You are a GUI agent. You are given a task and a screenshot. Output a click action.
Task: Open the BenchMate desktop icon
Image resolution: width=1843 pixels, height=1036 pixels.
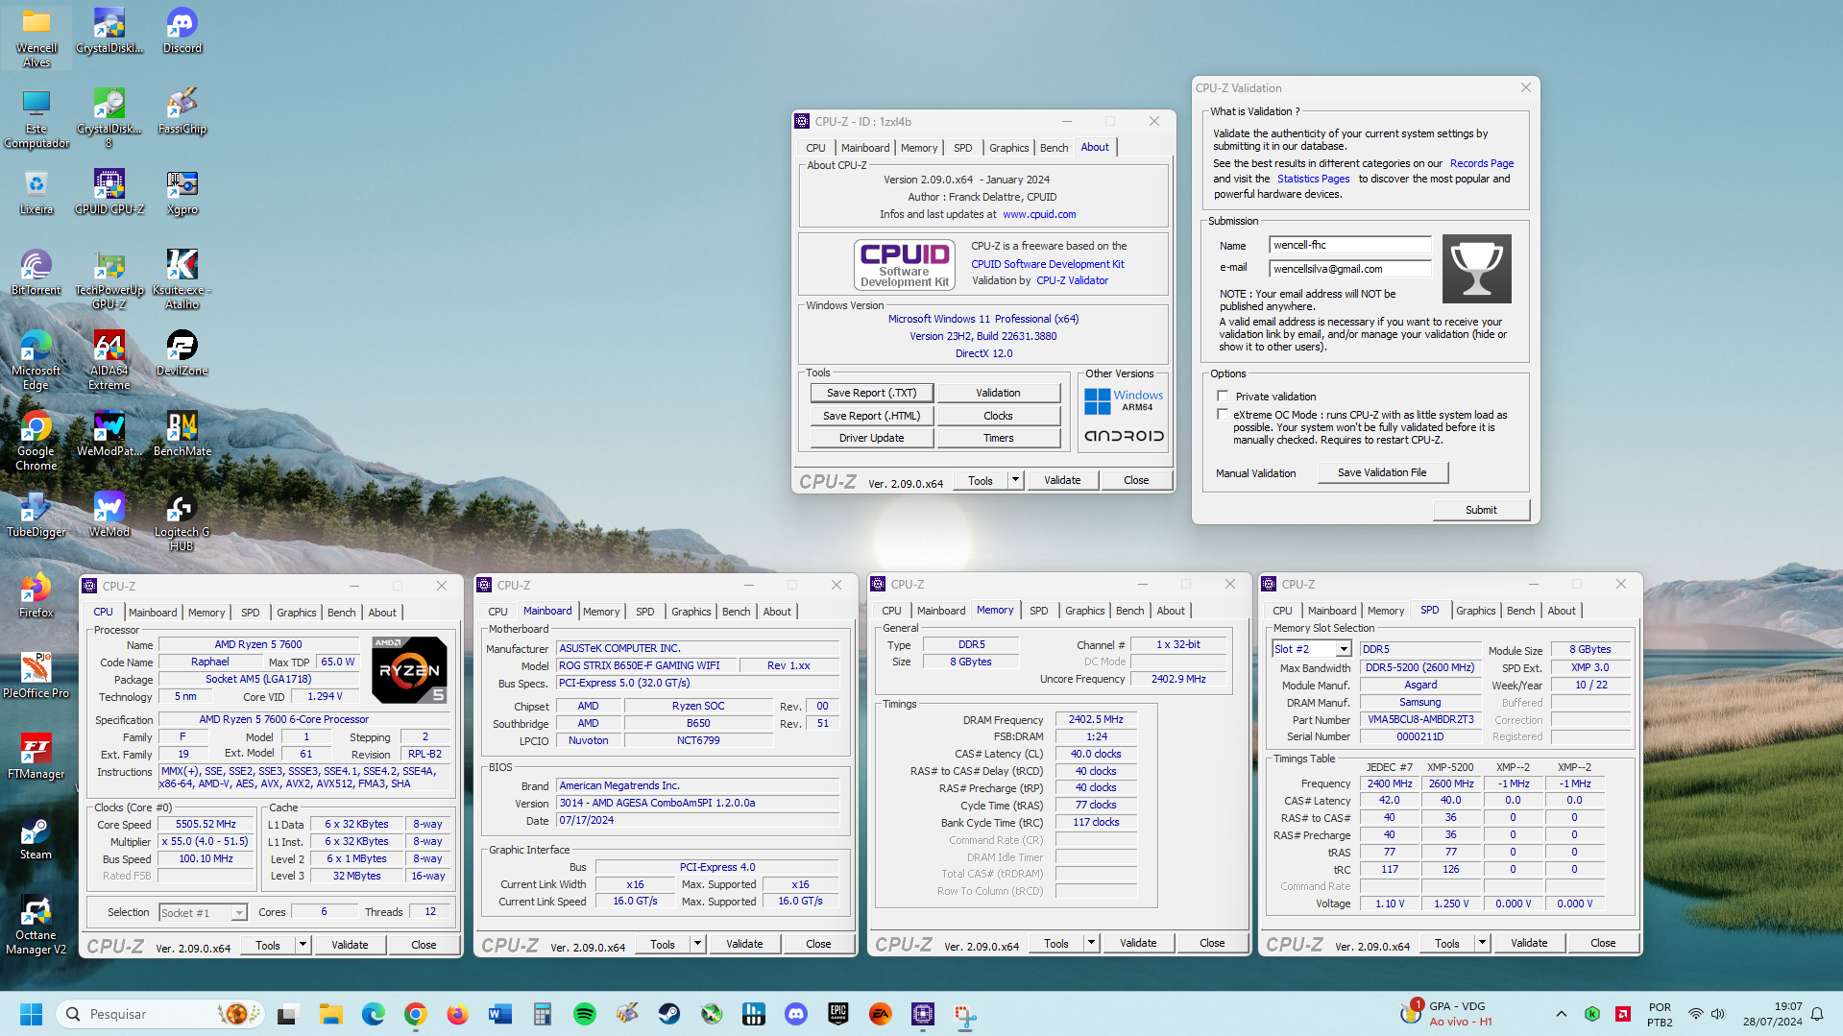pyautogui.click(x=182, y=434)
